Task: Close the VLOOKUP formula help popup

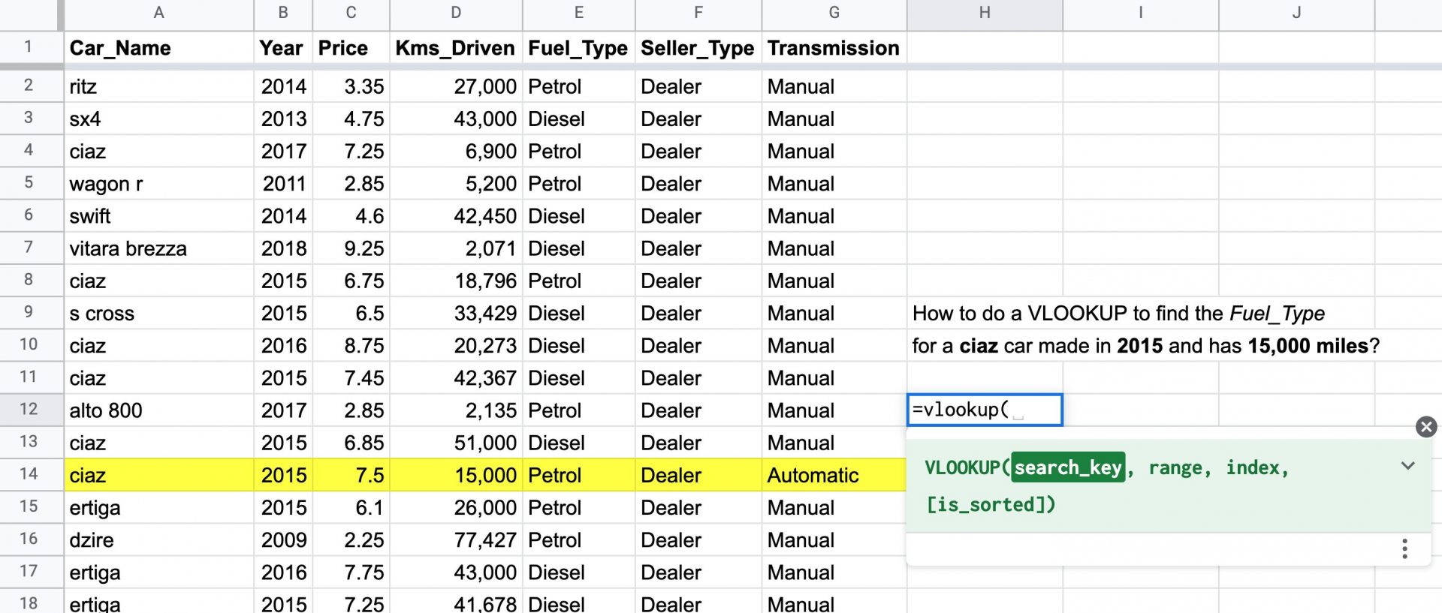Action: click(1425, 427)
